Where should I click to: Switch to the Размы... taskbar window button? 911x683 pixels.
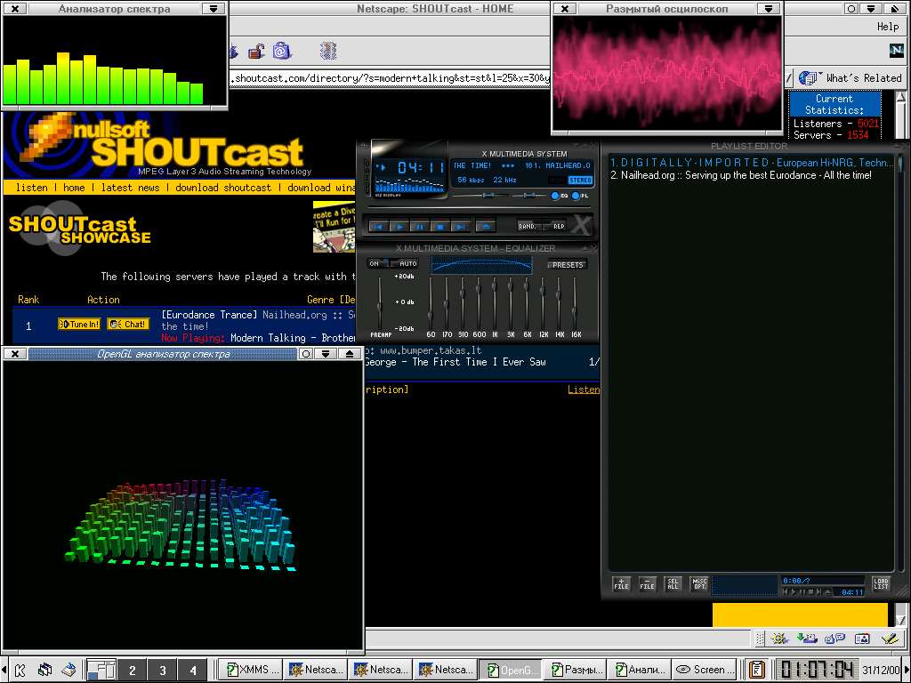pyautogui.click(x=576, y=670)
